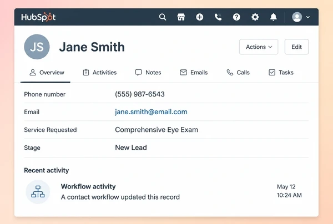333x224 pixels.
Task: Click the Edit button
Action: (x=296, y=47)
